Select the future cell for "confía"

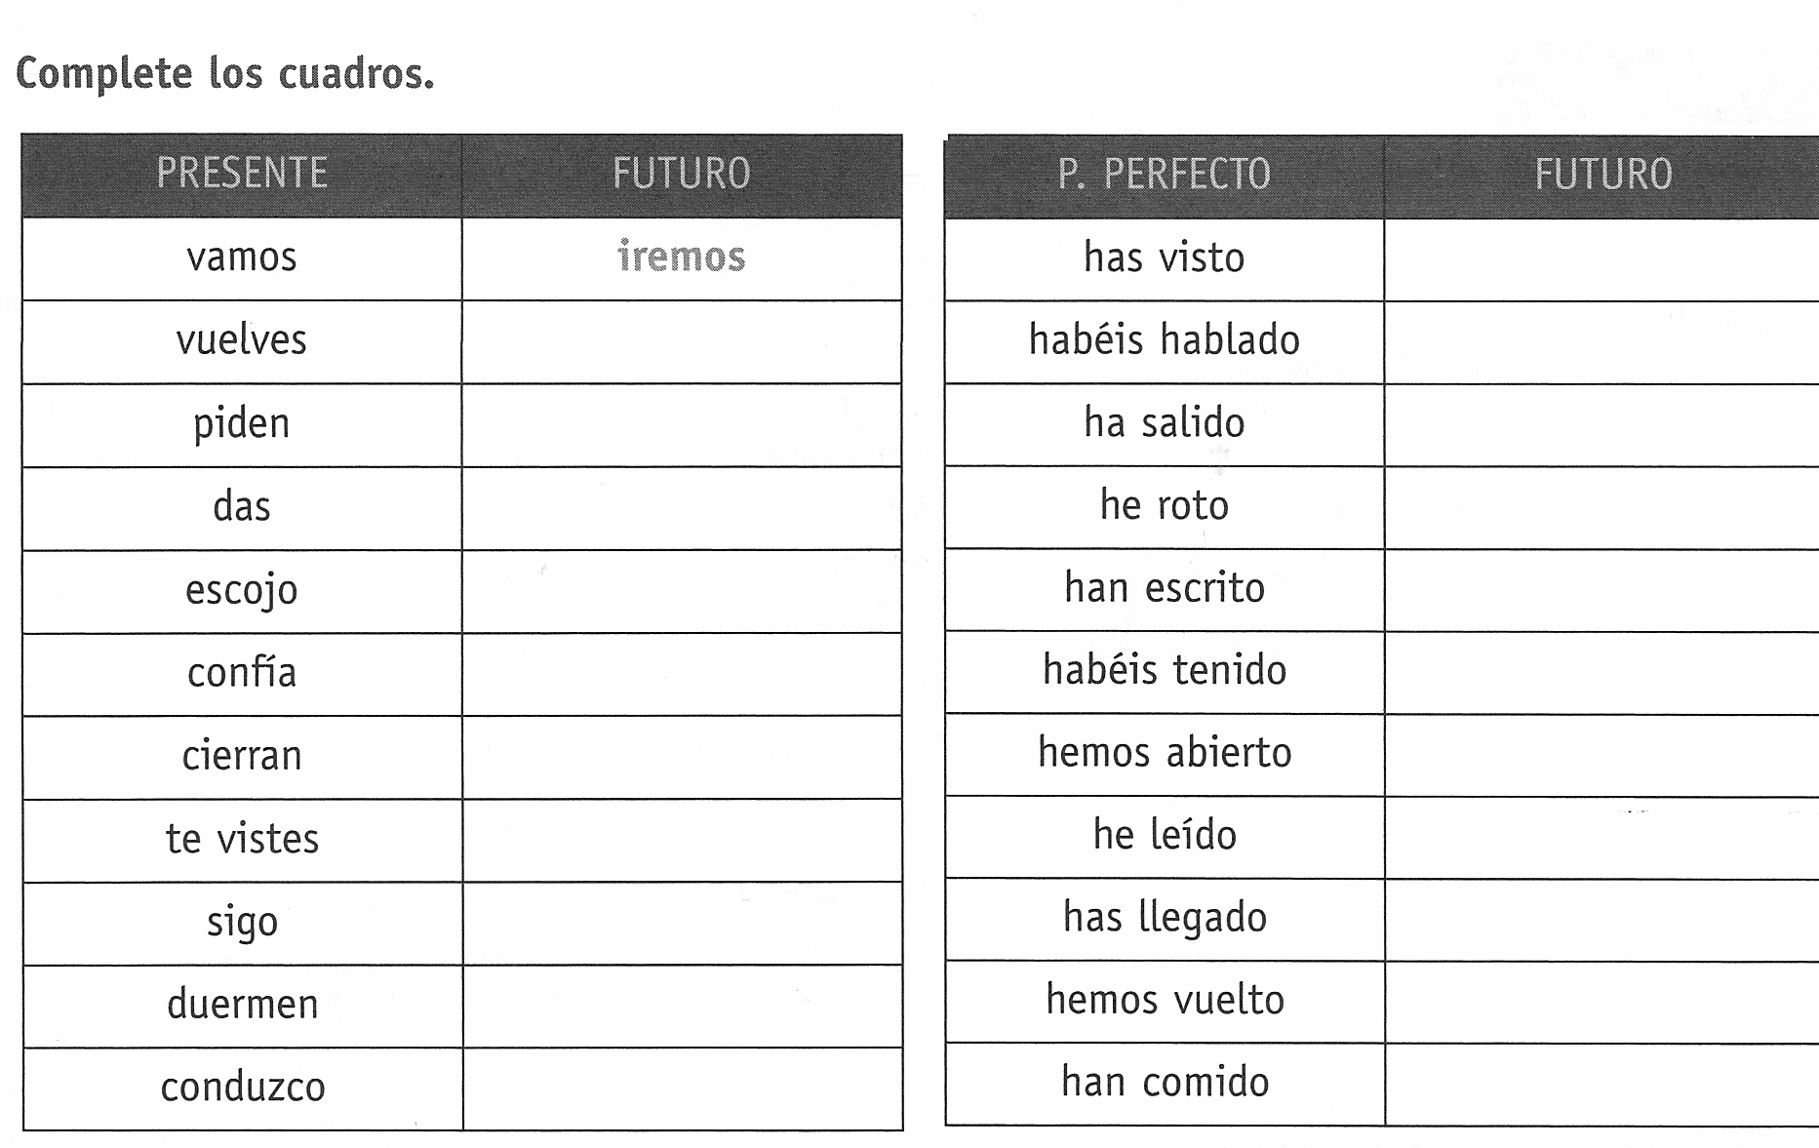(682, 675)
